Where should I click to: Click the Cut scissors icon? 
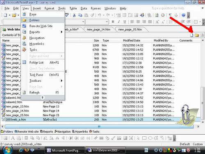(x=74, y=15)
